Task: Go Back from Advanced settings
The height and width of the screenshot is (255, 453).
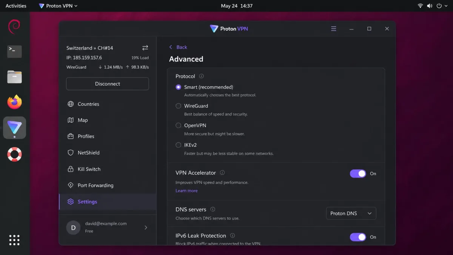Action: point(178,47)
